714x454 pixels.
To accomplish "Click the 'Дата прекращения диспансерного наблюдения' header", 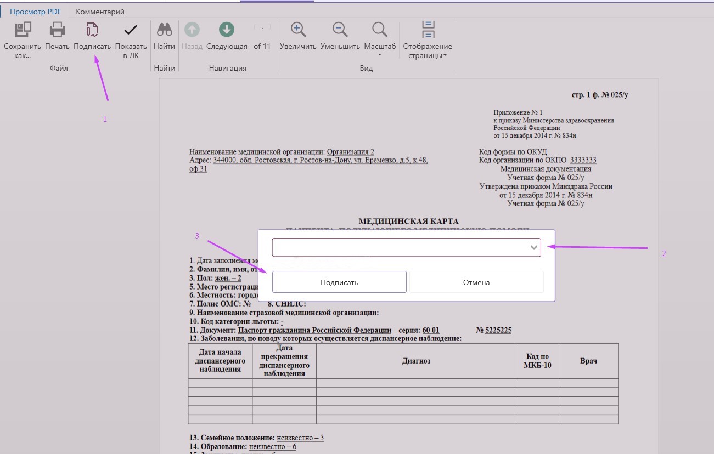I will click(284, 361).
